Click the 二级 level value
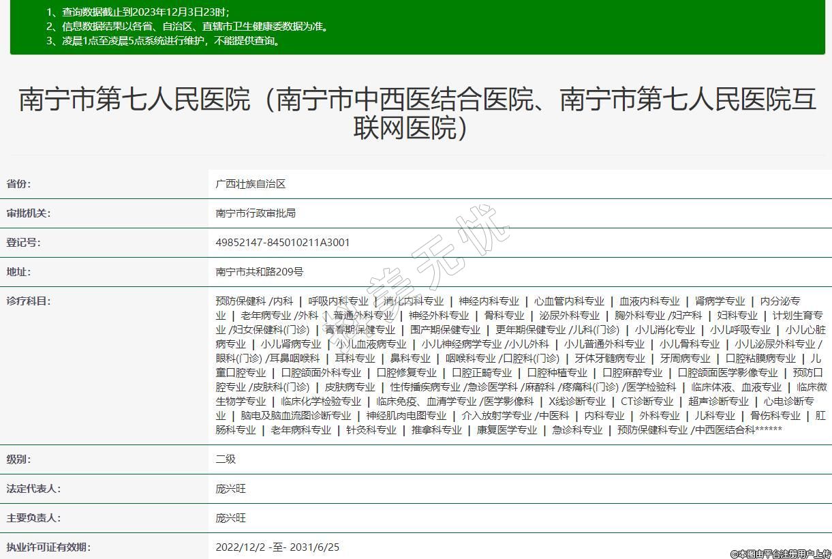Image resolution: width=832 pixels, height=559 pixels. click(226, 459)
